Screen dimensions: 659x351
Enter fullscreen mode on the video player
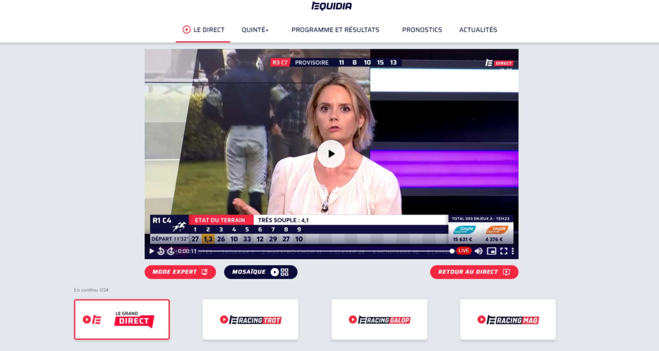[x=504, y=251]
